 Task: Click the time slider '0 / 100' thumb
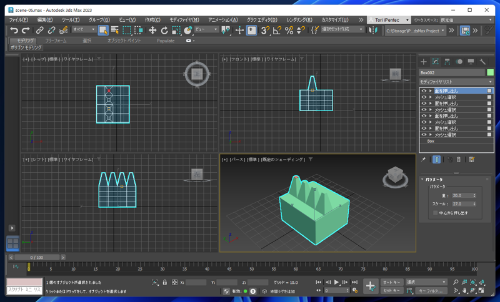coord(37,258)
